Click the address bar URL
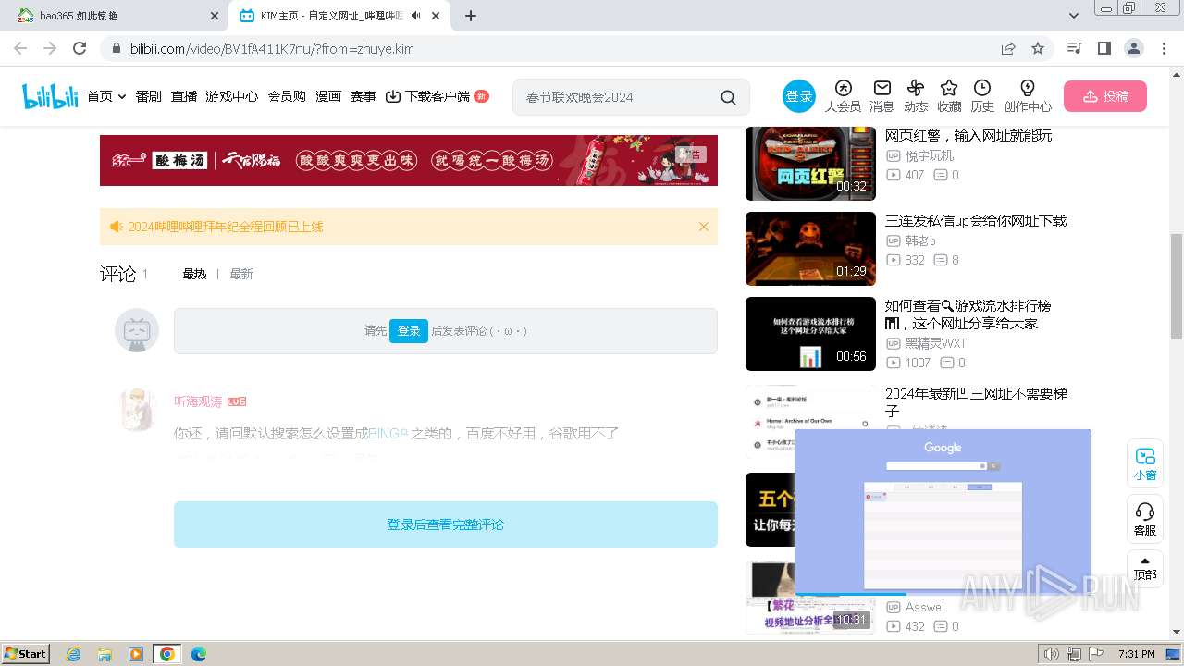The image size is (1184, 666). pos(272,49)
